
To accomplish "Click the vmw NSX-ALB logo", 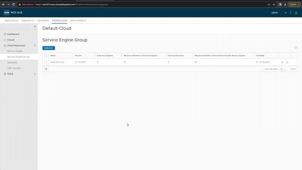I will [13, 13].
